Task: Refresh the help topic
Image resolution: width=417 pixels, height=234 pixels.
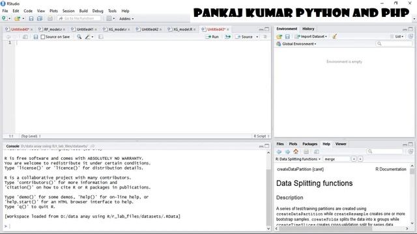Action: 410,151
